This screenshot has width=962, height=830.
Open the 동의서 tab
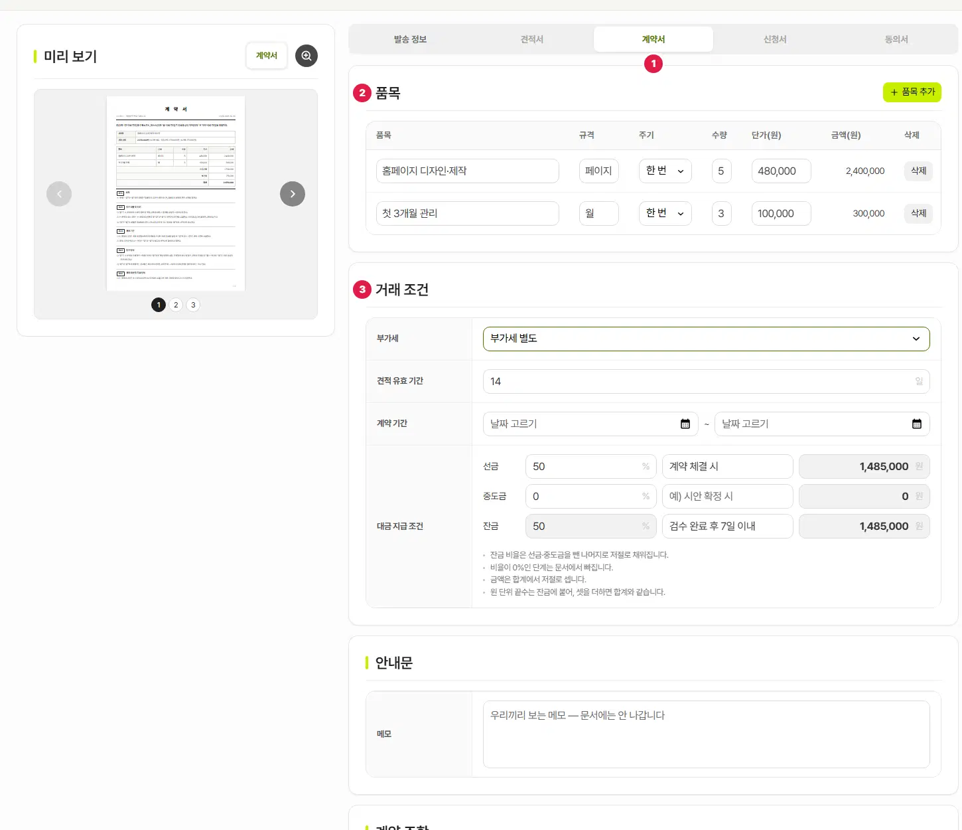(896, 39)
